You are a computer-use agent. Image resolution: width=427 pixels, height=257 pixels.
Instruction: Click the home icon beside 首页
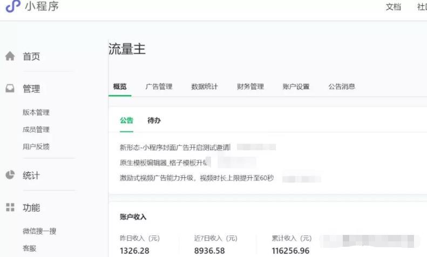tap(10, 56)
